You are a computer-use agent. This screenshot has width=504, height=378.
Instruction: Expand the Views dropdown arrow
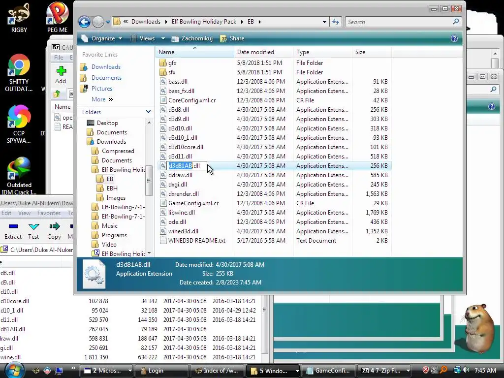point(163,38)
